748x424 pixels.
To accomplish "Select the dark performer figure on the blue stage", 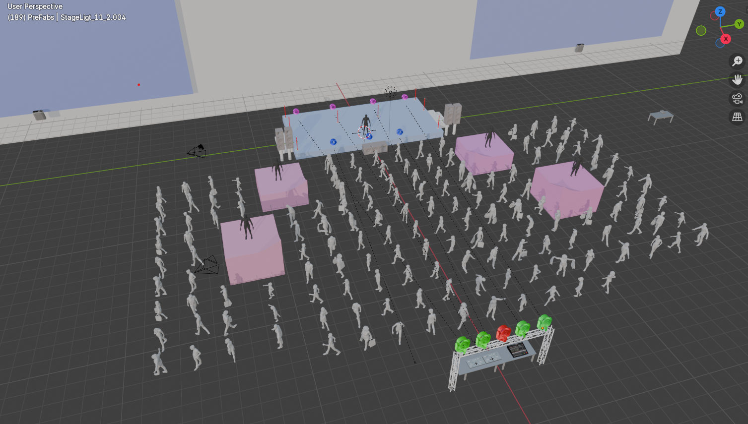I will click(x=366, y=122).
